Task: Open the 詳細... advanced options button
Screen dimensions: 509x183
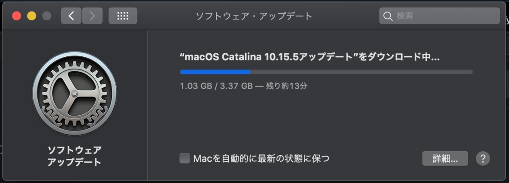Action: point(445,159)
